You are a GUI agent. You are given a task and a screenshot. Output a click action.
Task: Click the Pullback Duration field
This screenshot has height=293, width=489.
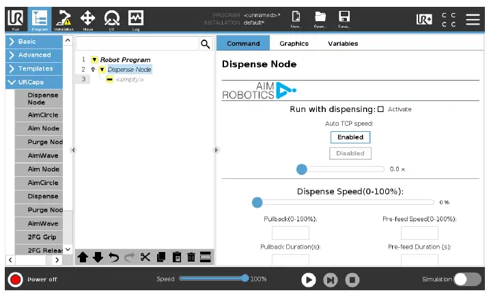290,260
